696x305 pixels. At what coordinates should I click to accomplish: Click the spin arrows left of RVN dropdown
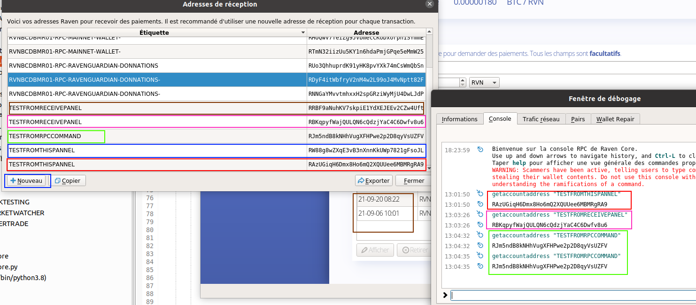pyautogui.click(x=463, y=83)
